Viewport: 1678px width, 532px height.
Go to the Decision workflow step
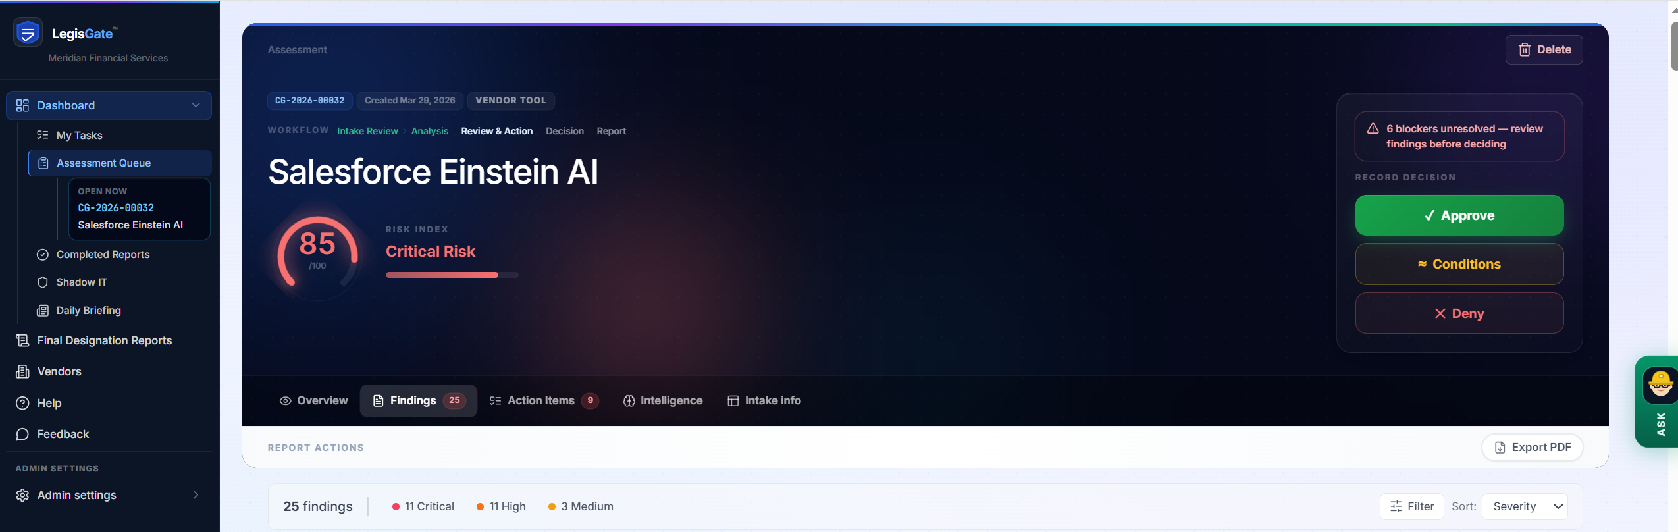(565, 131)
